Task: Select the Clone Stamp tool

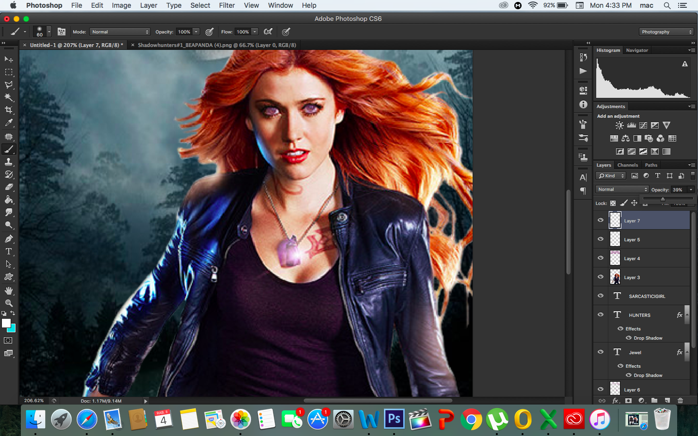Action: click(9, 162)
